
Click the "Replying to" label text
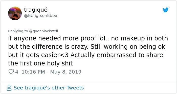[x=18, y=31]
